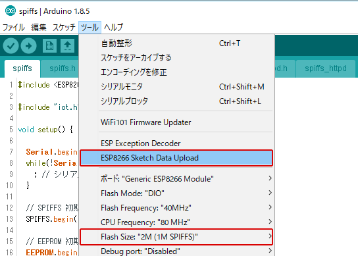358x256 pixels.
Task: Click the 'EEPROM.begin' code line
Action: (52, 252)
